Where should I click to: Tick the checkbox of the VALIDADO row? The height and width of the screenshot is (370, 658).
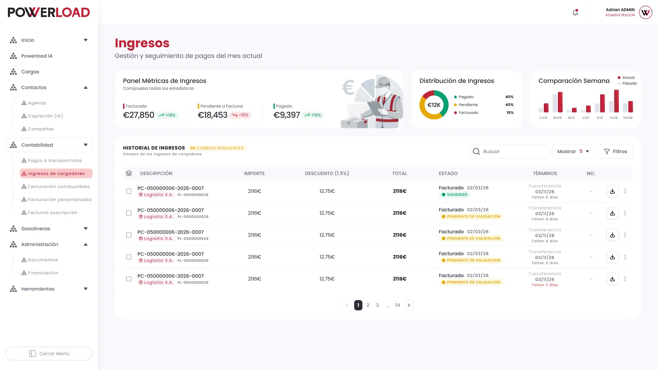coord(129,191)
